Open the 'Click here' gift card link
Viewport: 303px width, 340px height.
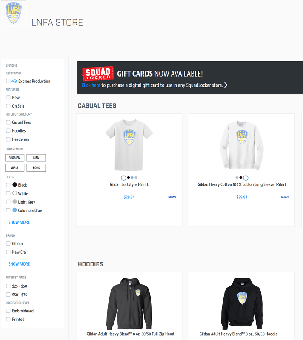coord(91,85)
